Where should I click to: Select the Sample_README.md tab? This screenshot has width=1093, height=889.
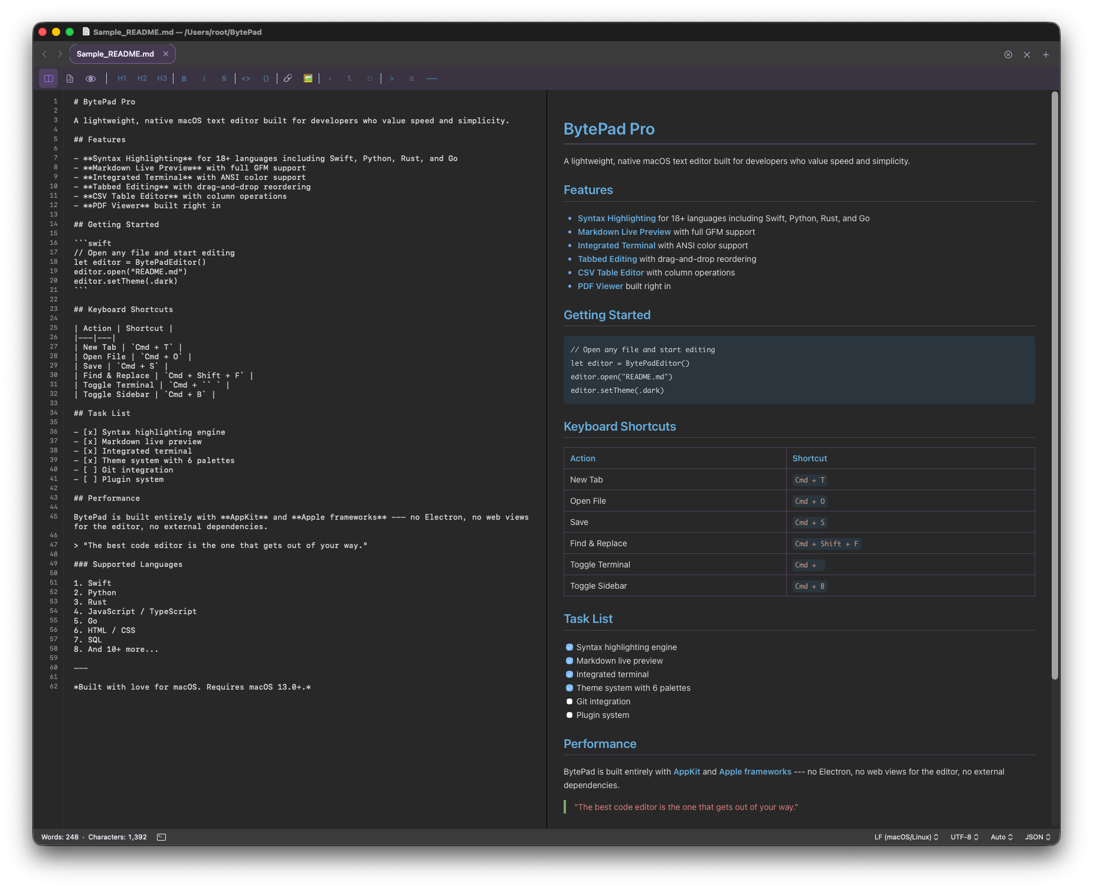click(116, 54)
